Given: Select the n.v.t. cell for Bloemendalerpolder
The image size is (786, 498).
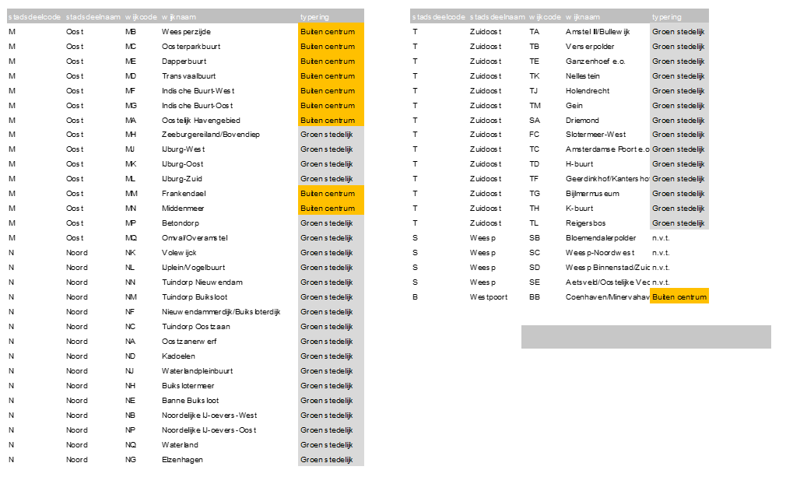Looking at the screenshot, I should 661,238.
